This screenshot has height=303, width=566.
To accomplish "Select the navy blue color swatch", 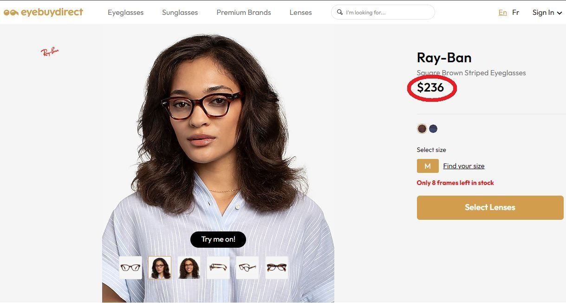I will pos(433,129).
